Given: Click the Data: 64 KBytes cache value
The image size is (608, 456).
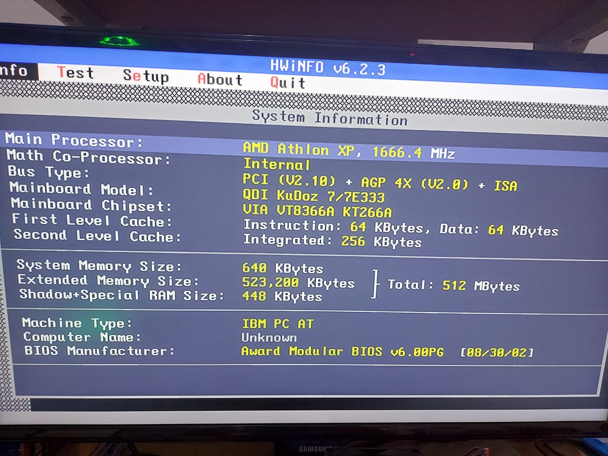Looking at the screenshot, I should (499, 230).
